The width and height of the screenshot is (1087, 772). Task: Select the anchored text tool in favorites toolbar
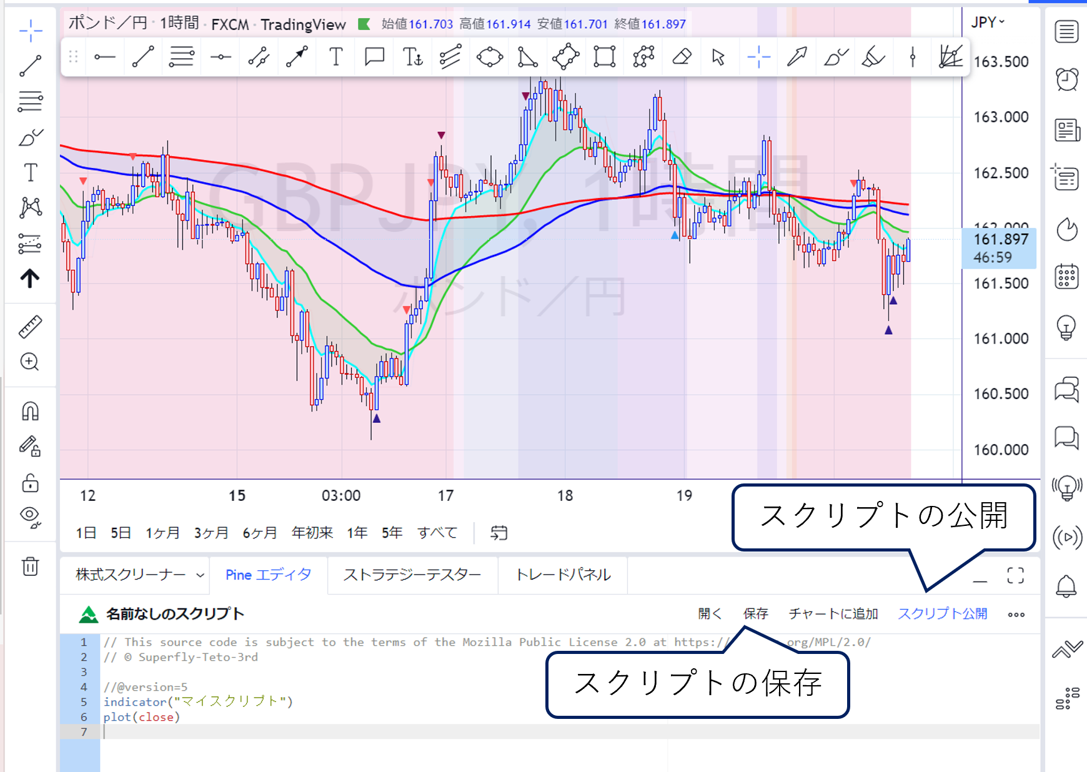click(412, 57)
